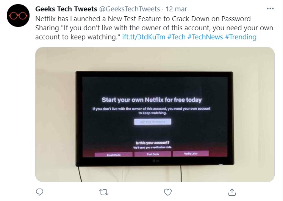This screenshot has width=283, height=201.
Task: Click the reply speech bubble icon
Action: (39, 192)
